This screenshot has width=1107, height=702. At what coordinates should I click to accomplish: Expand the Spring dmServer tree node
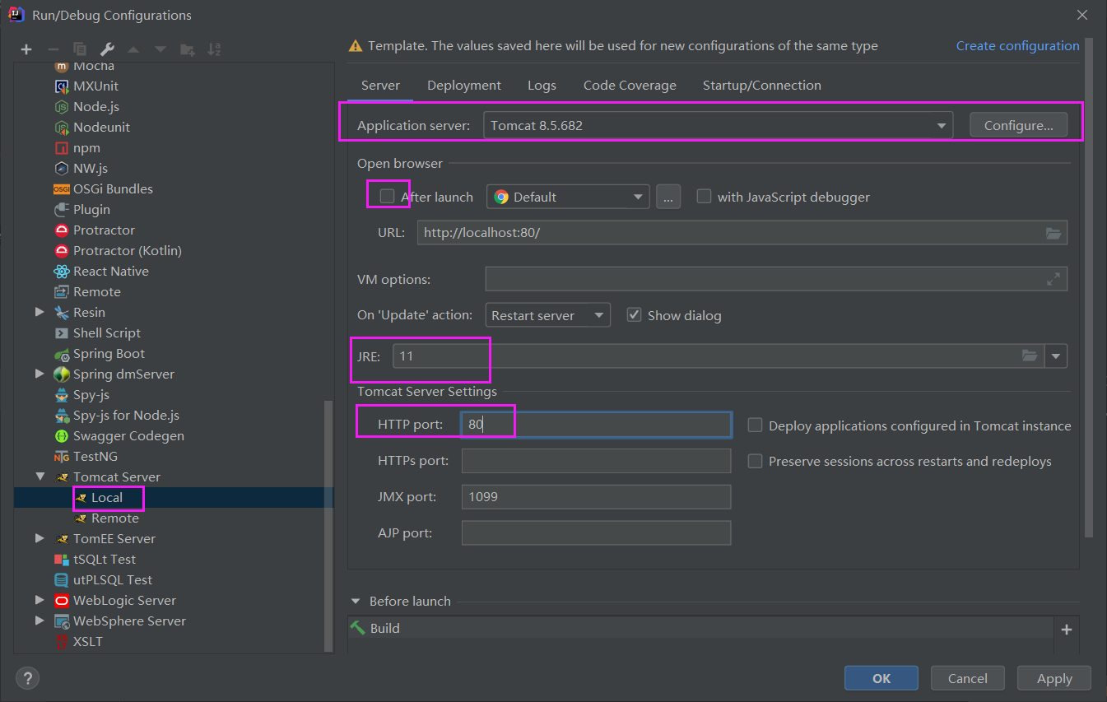tap(40, 374)
